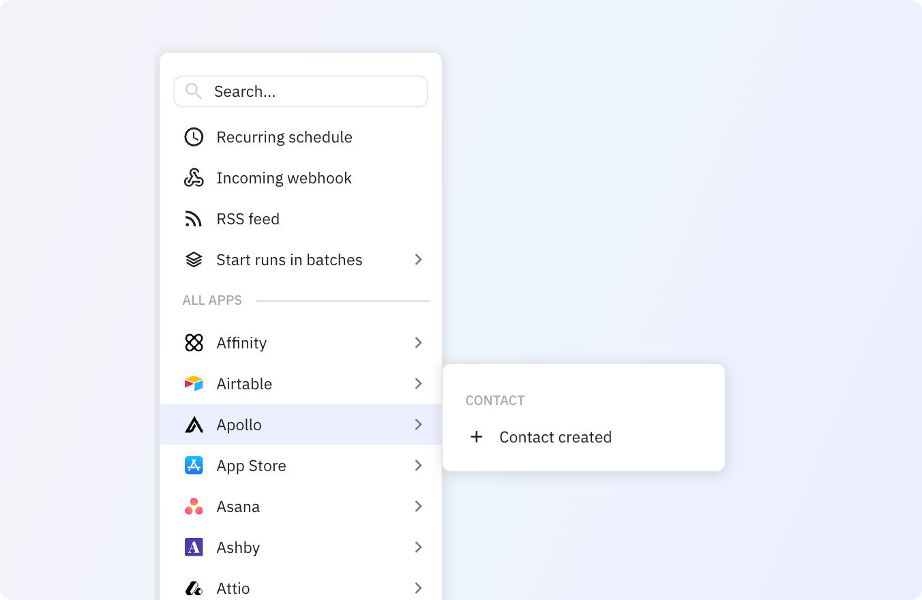Expand the Affinity row chevron
922x600 pixels.
[x=419, y=343]
